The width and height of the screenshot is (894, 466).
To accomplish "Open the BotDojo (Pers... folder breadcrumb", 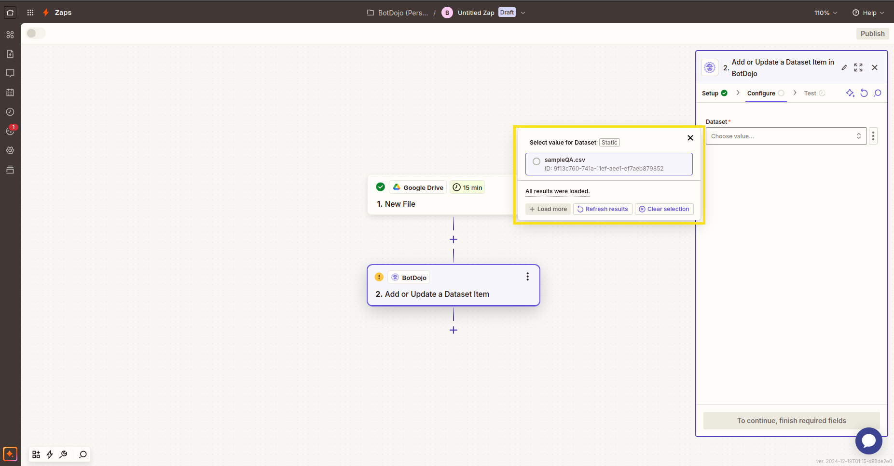I will pyautogui.click(x=398, y=13).
